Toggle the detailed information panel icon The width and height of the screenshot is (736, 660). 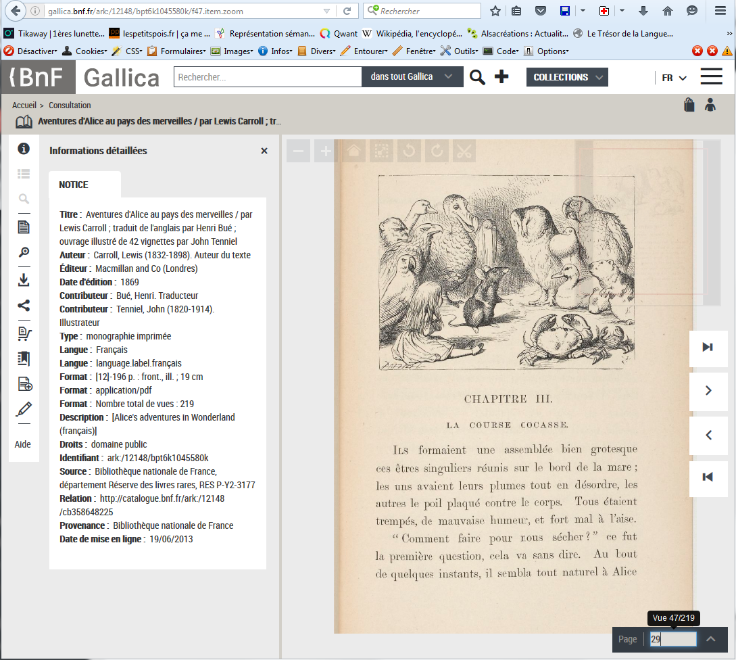(x=24, y=149)
